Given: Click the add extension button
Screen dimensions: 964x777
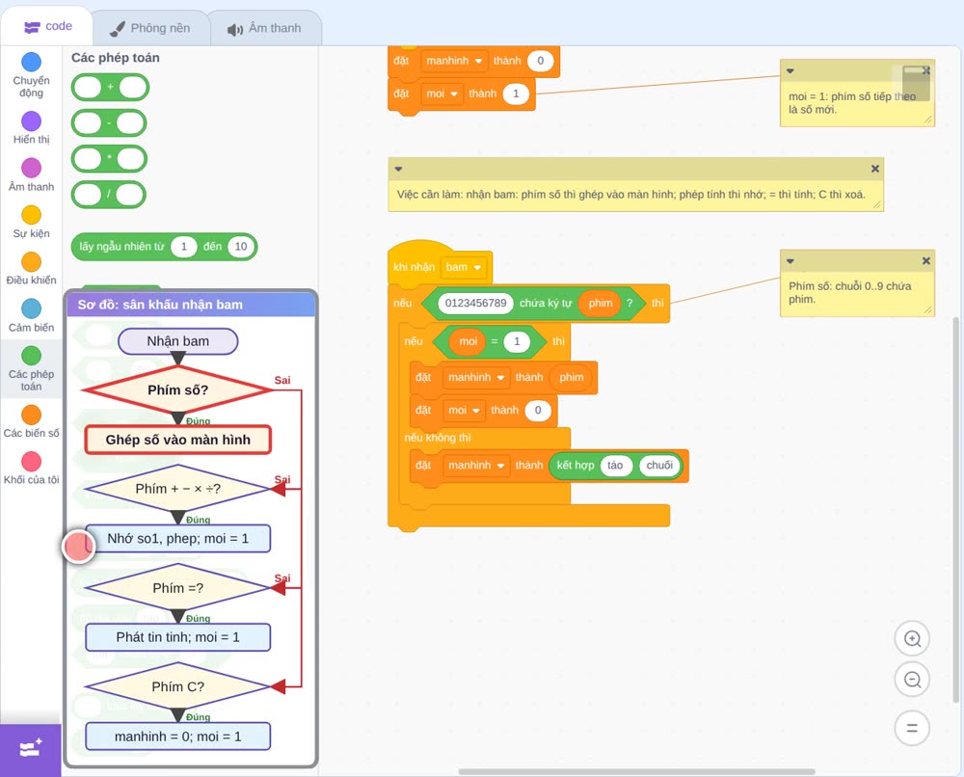Looking at the screenshot, I should point(31,749).
